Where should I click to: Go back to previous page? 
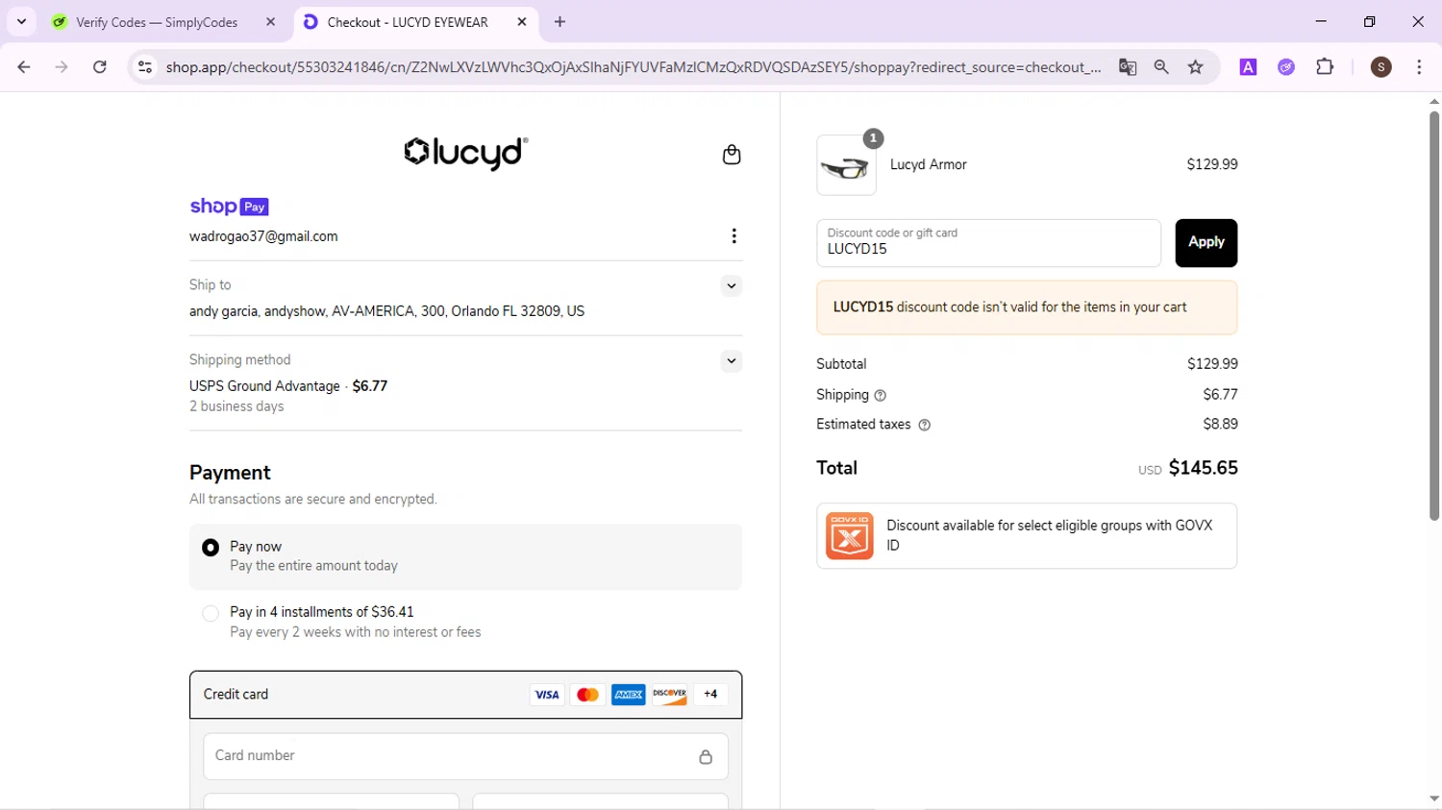(x=24, y=67)
